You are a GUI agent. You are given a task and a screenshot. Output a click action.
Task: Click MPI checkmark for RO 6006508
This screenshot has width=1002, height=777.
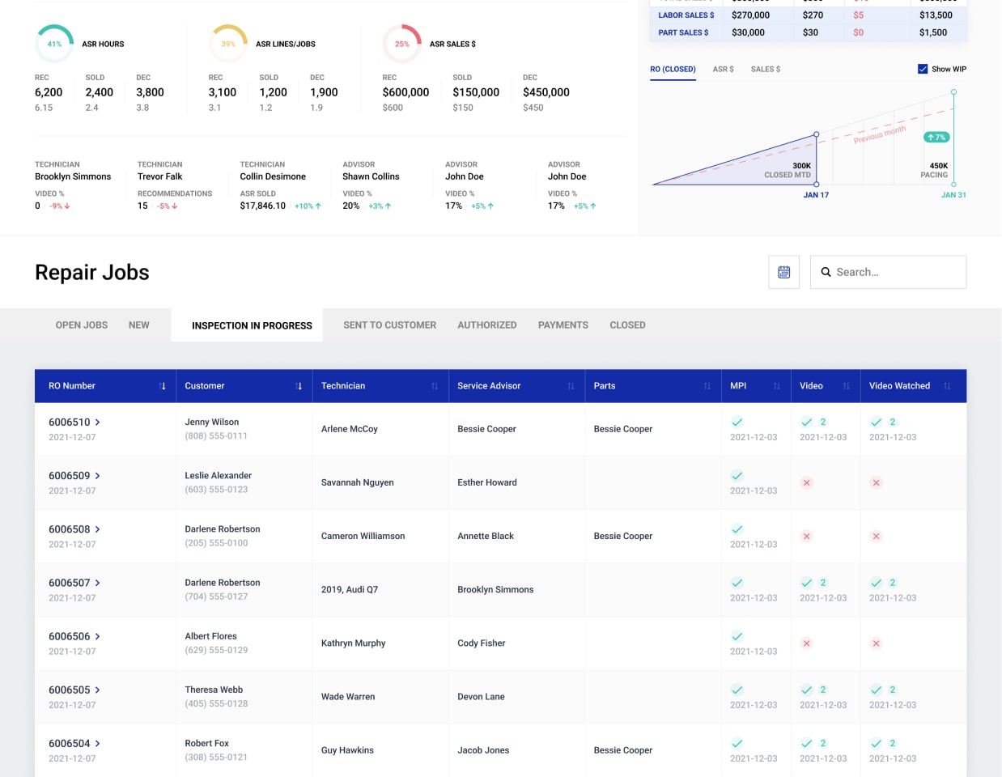pos(737,529)
